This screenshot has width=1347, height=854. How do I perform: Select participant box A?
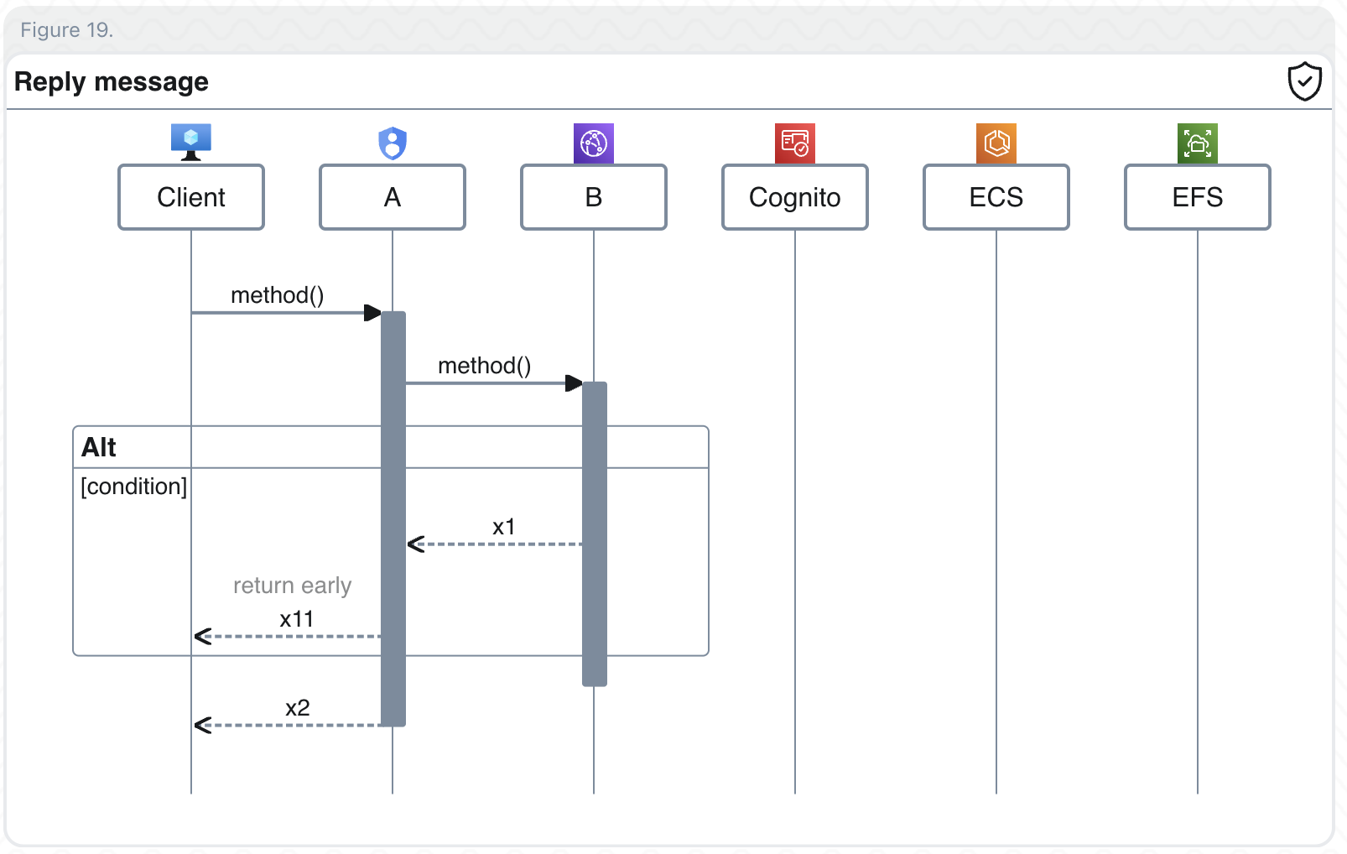[393, 197]
